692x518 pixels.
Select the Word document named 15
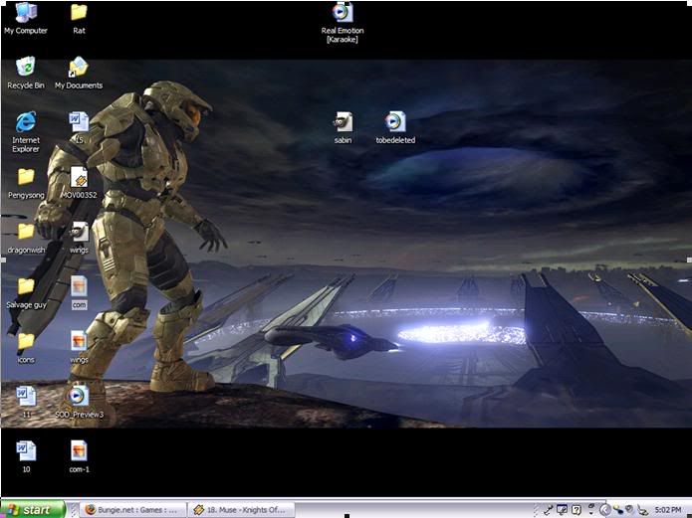(x=79, y=127)
